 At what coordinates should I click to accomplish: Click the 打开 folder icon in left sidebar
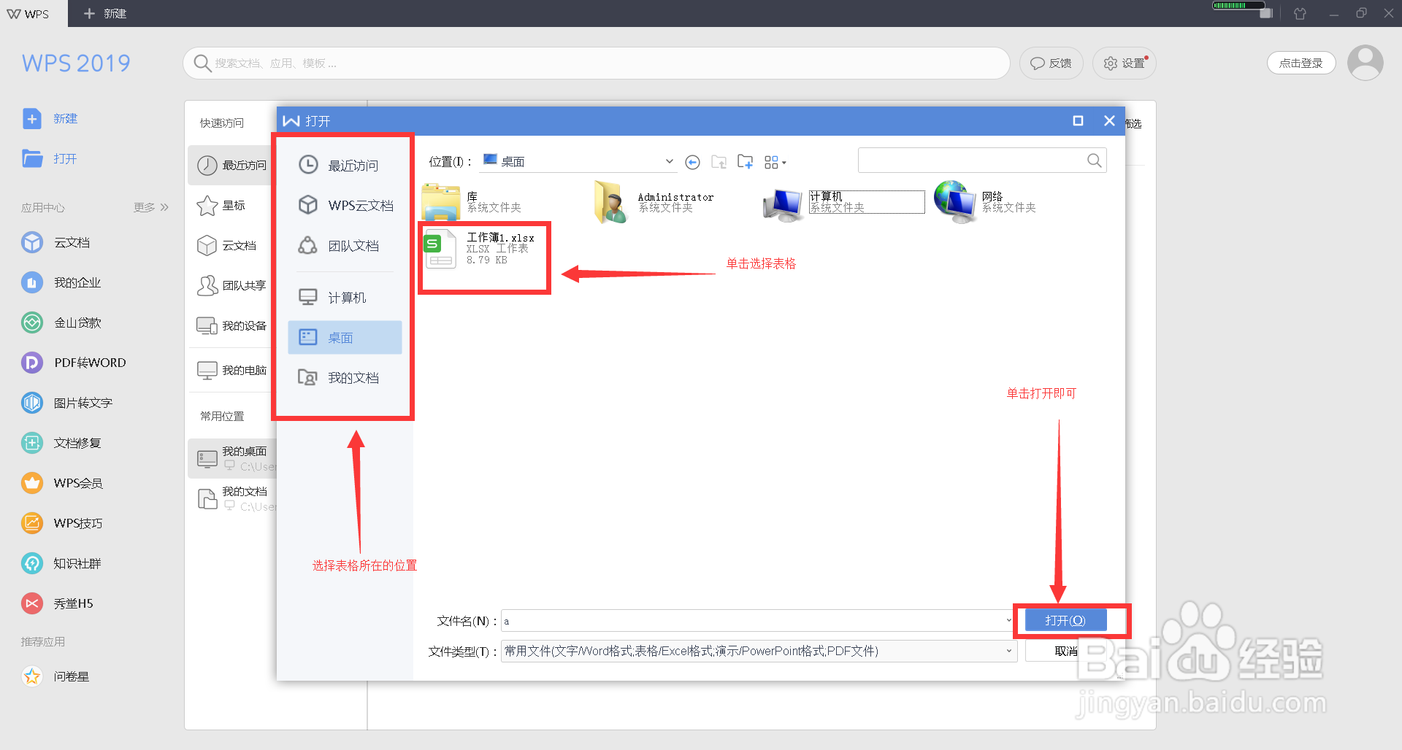coord(32,158)
